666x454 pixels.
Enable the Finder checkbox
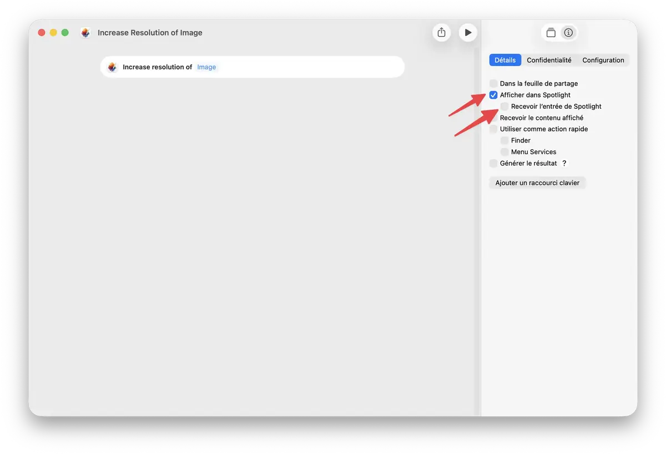pyautogui.click(x=504, y=140)
